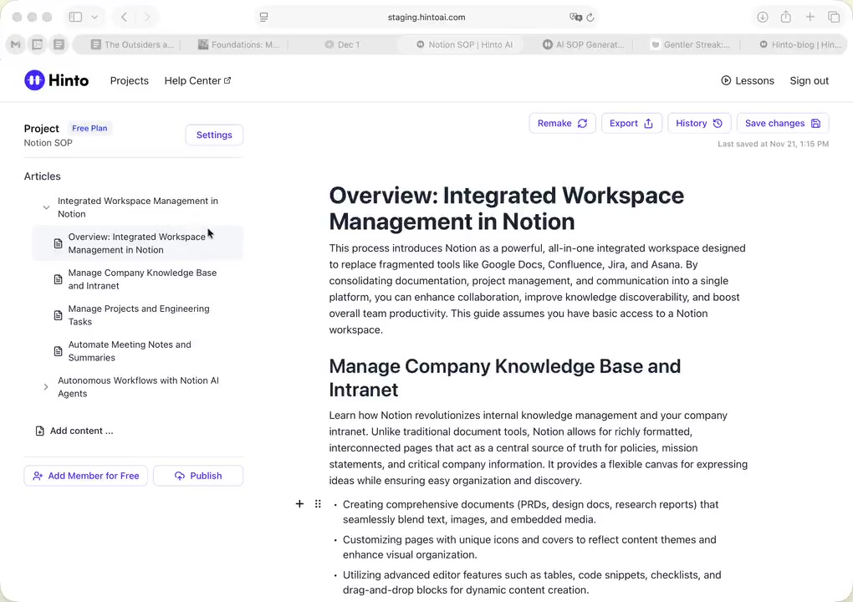Select Manage Projects and Engineering Tasks article
The height and width of the screenshot is (602, 853).
139,315
